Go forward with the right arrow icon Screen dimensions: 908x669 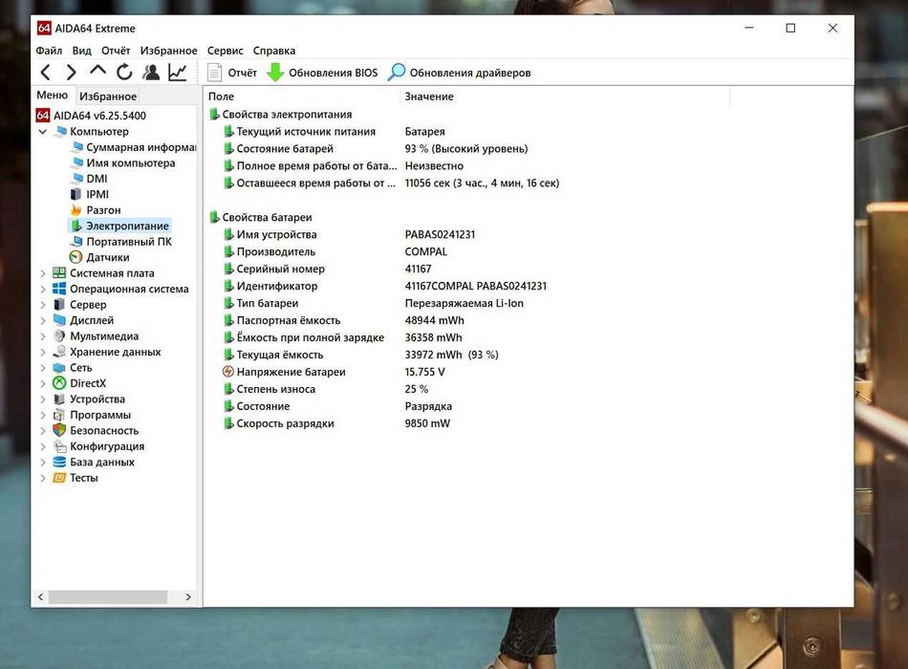(72, 73)
